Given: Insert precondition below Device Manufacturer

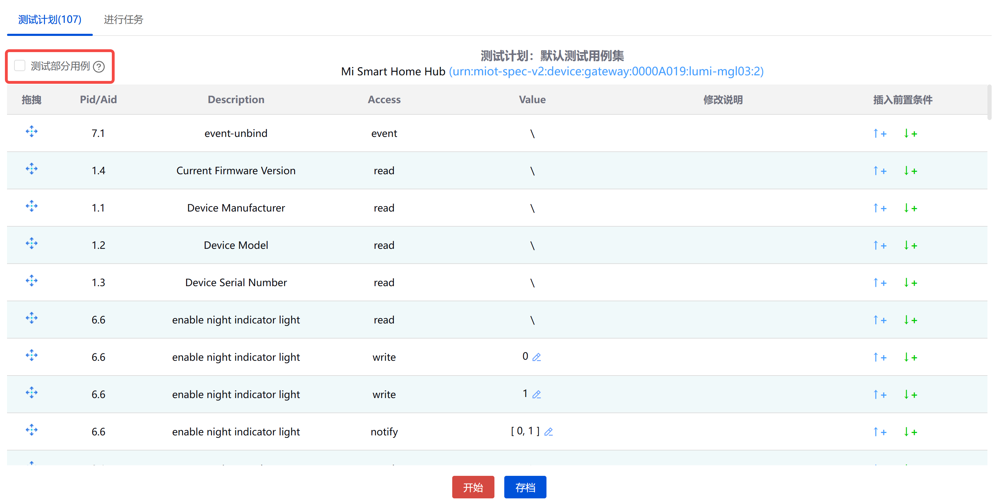Looking at the screenshot, I should [910, 208].
